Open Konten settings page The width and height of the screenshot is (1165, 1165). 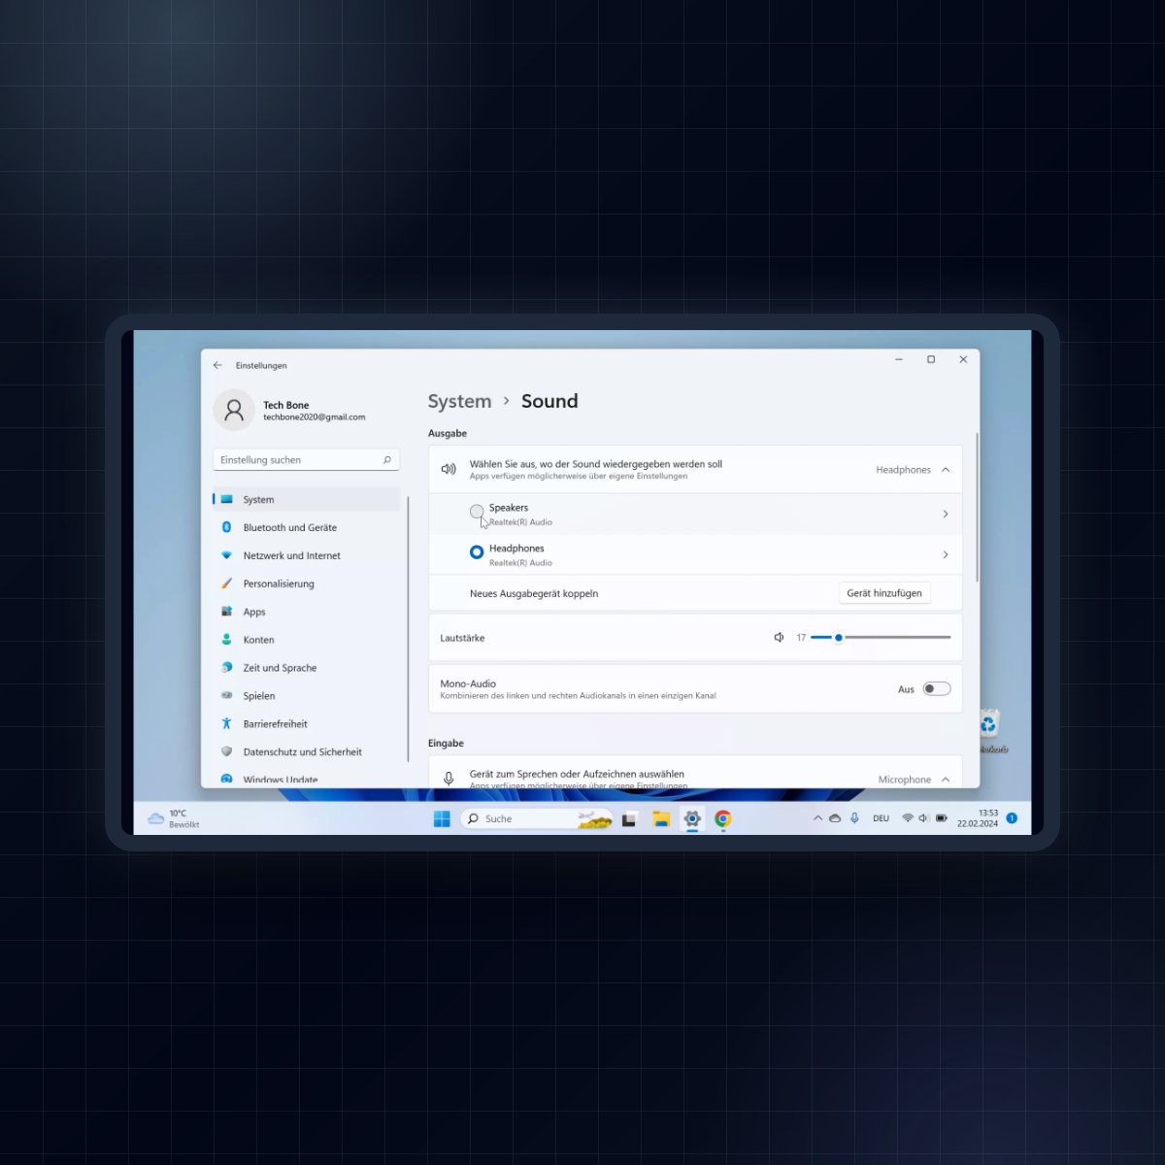click(306, 640)
